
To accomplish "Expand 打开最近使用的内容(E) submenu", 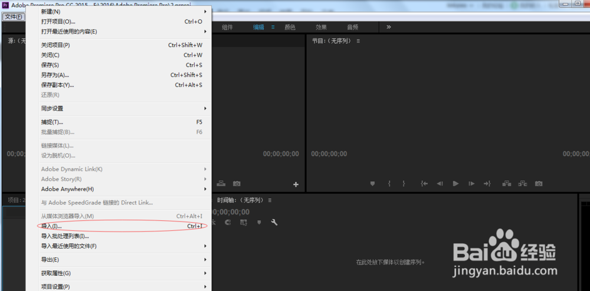I will pyautogui.click(x=119, y=32).
